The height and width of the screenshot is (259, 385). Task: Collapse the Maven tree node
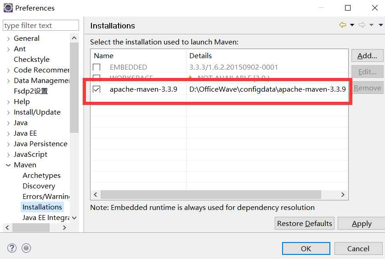point(8,165)
